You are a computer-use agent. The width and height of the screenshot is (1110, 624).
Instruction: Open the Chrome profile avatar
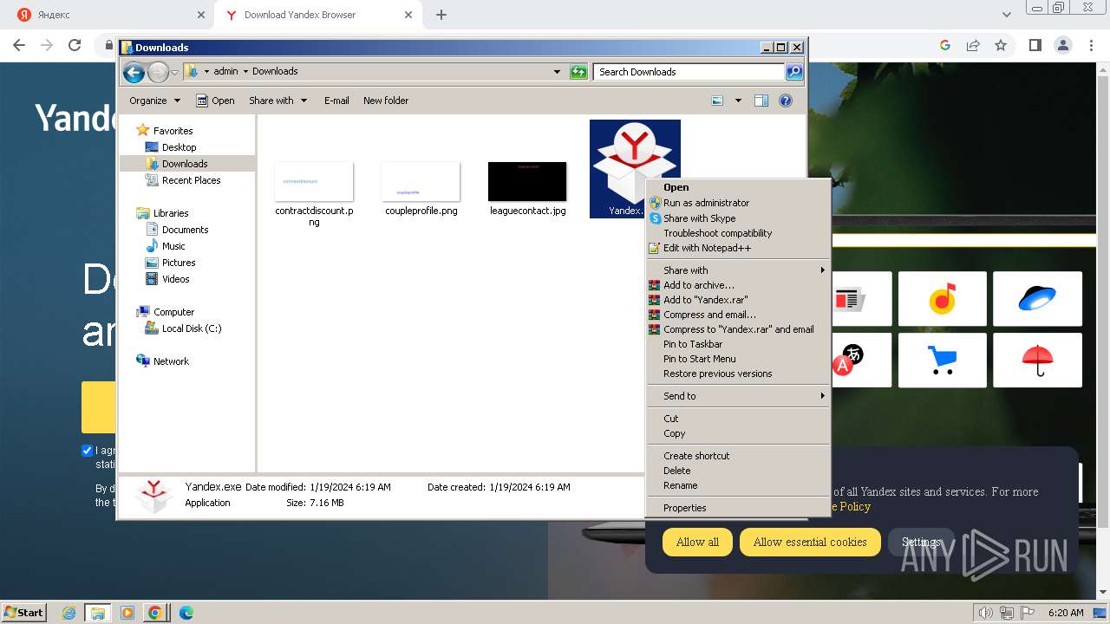pos(1062,45)
